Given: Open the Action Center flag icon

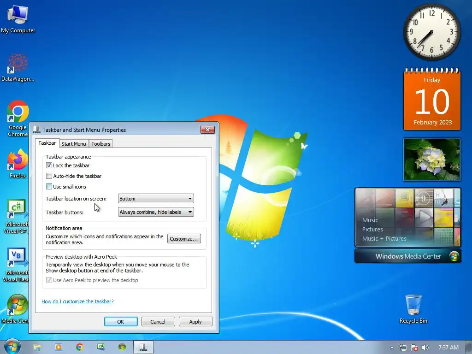Looking at the screenshot, I should (x=414, y=348).
